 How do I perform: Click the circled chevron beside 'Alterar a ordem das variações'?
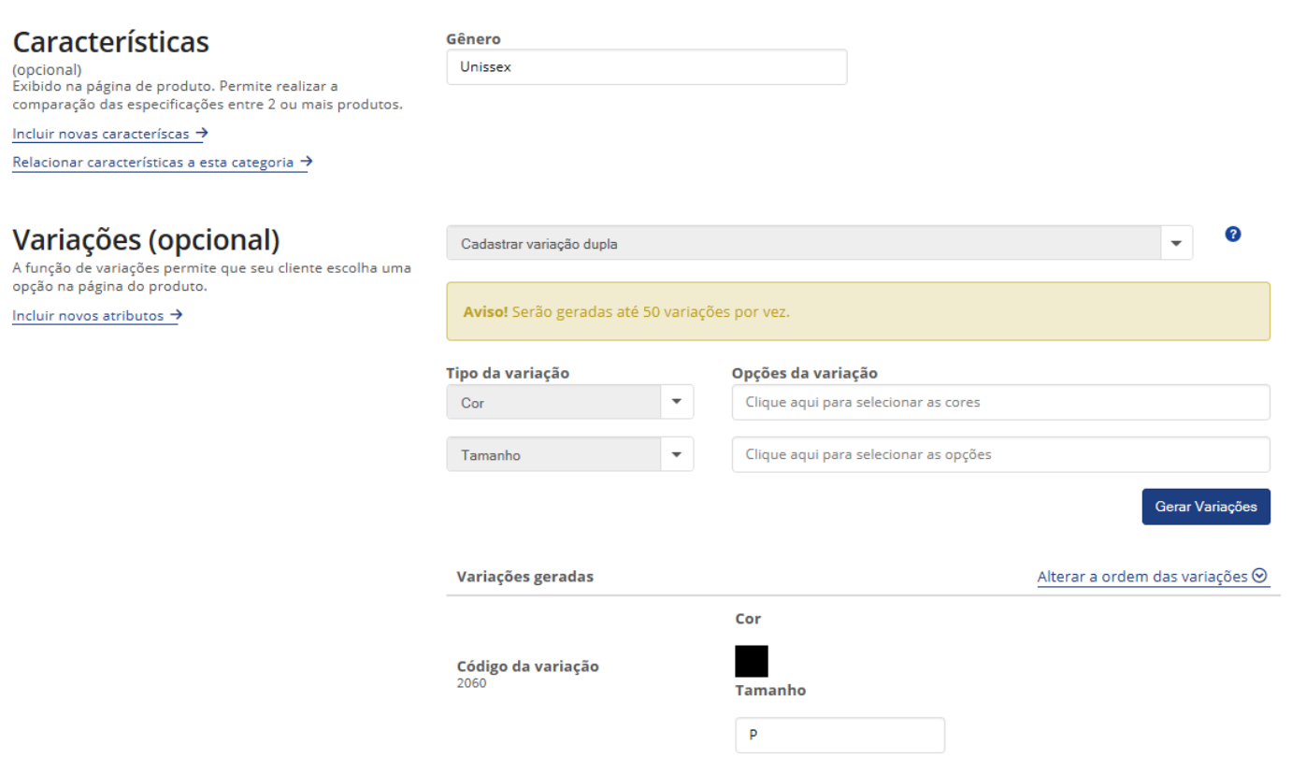(x=1263, y=577)
